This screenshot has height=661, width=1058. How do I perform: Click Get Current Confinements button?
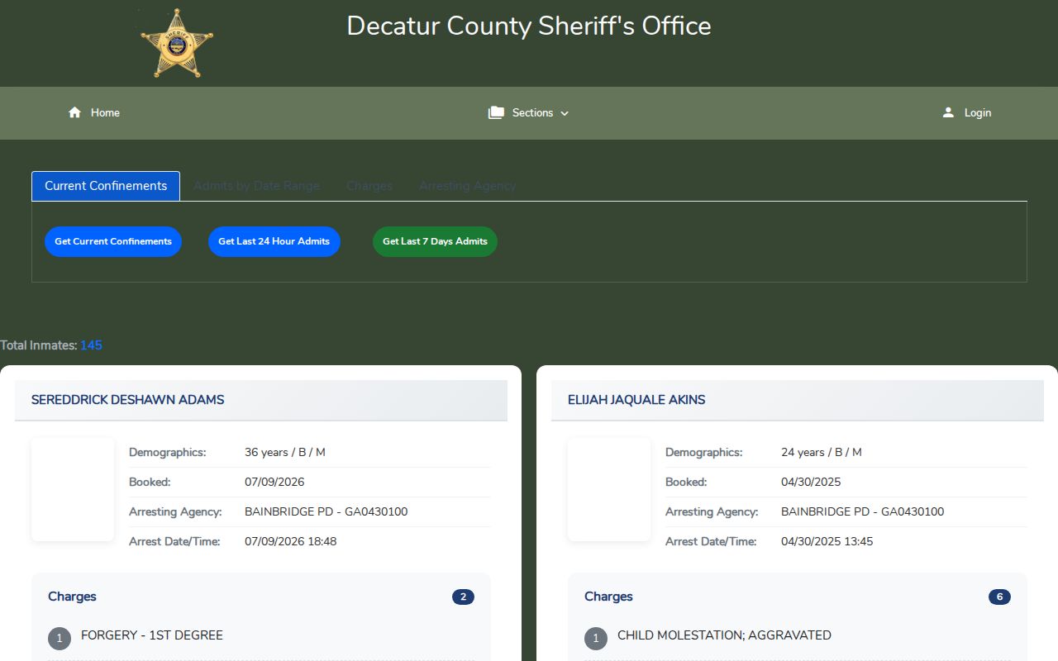click(113, 241)
